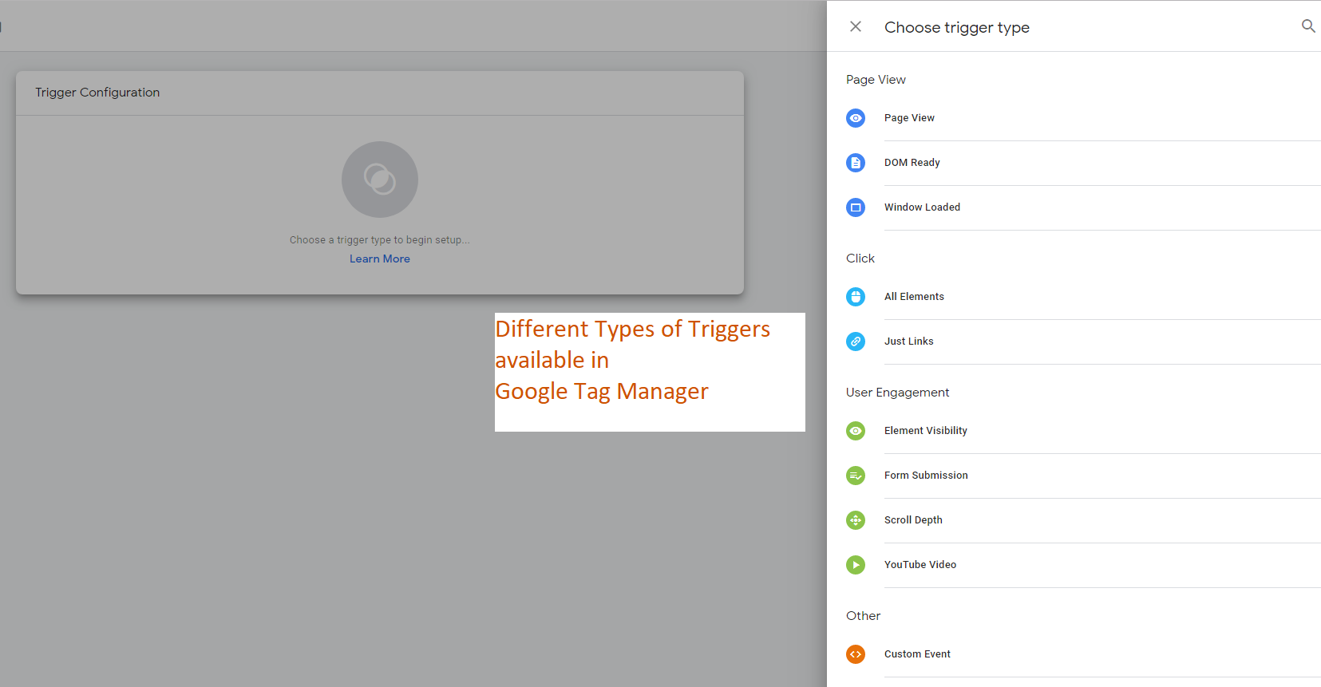1321x687 pixels.
Task: Open search in trigger type panel
Action: click(1308, 26)
